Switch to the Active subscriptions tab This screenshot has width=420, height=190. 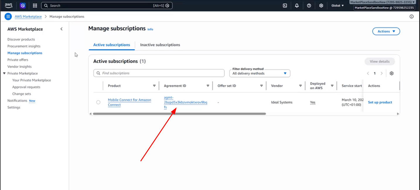pos(112,45)
